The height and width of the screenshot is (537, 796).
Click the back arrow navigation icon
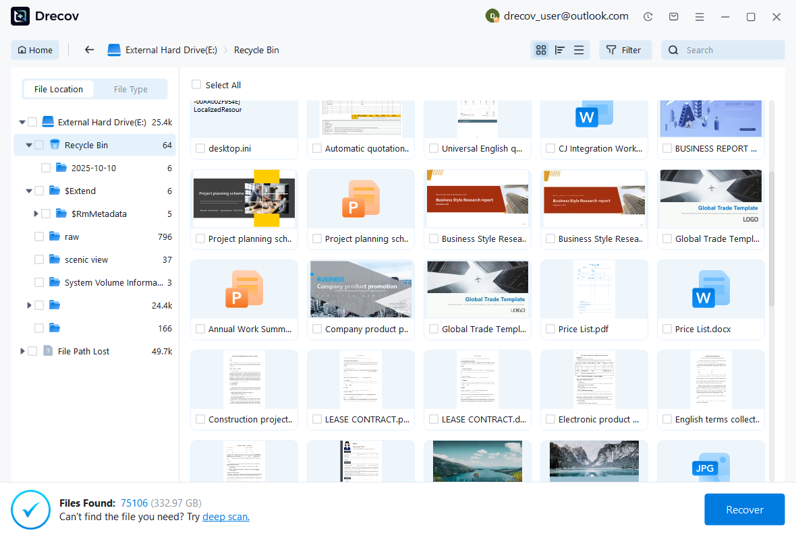click(x=89, y=50)
